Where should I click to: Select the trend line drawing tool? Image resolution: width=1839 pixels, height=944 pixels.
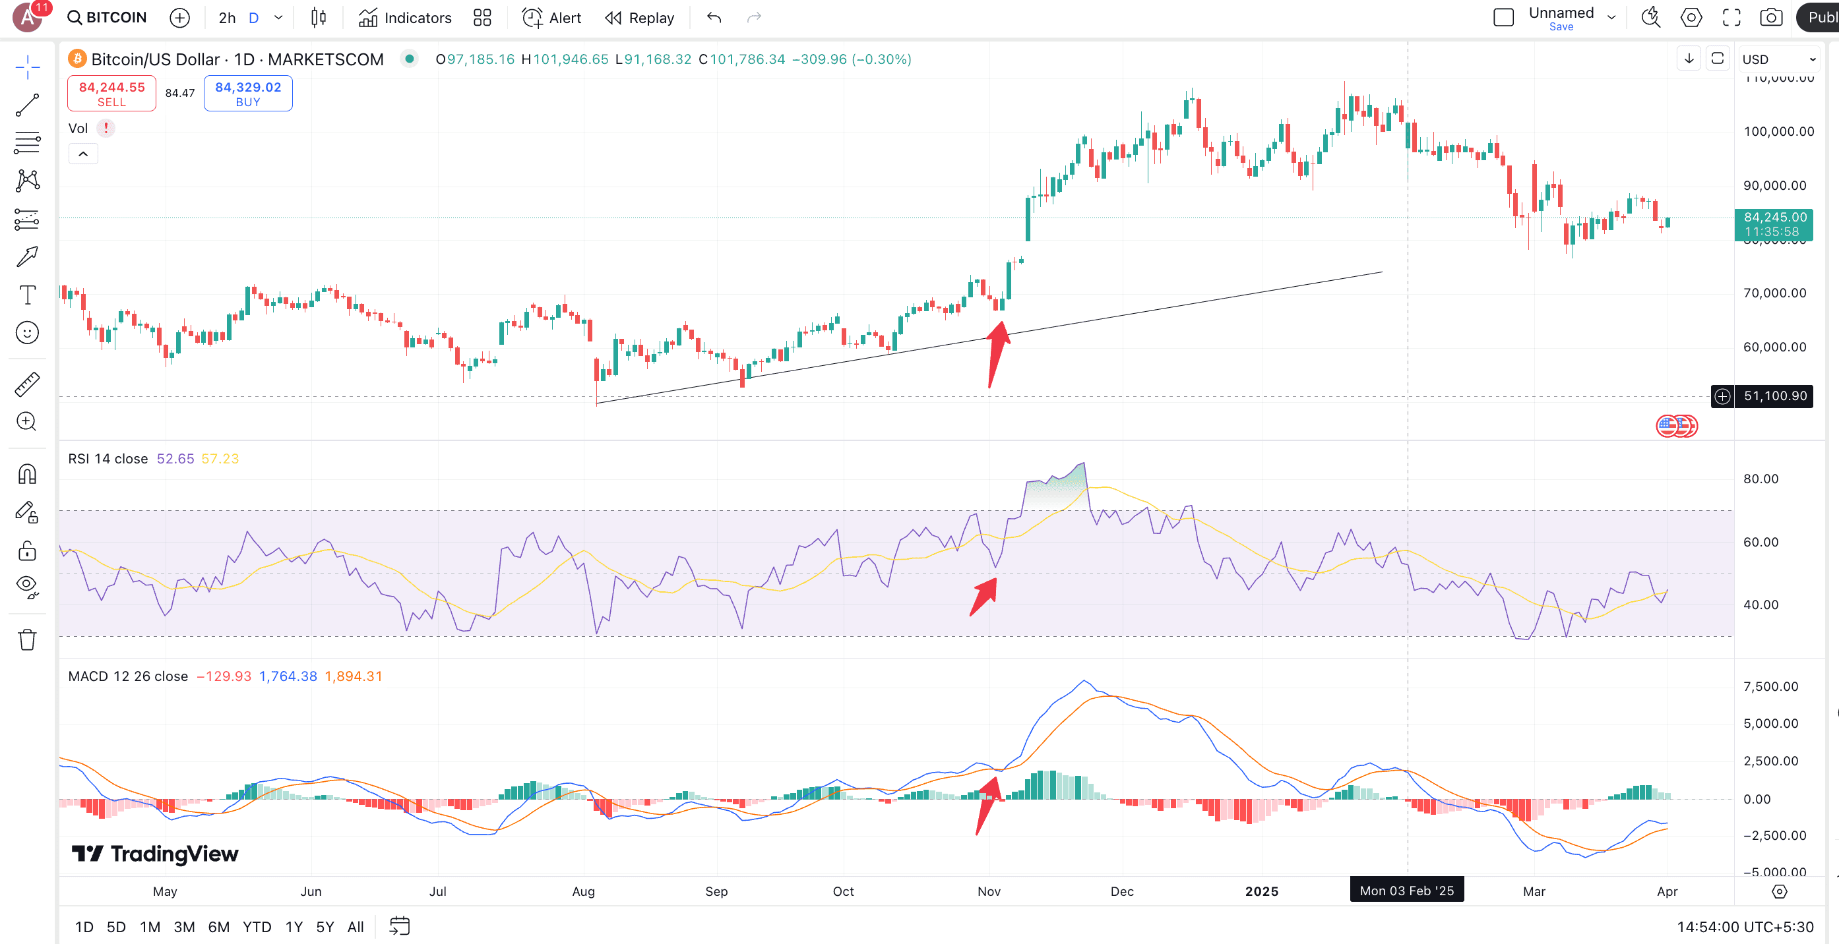tap(27, 105)
